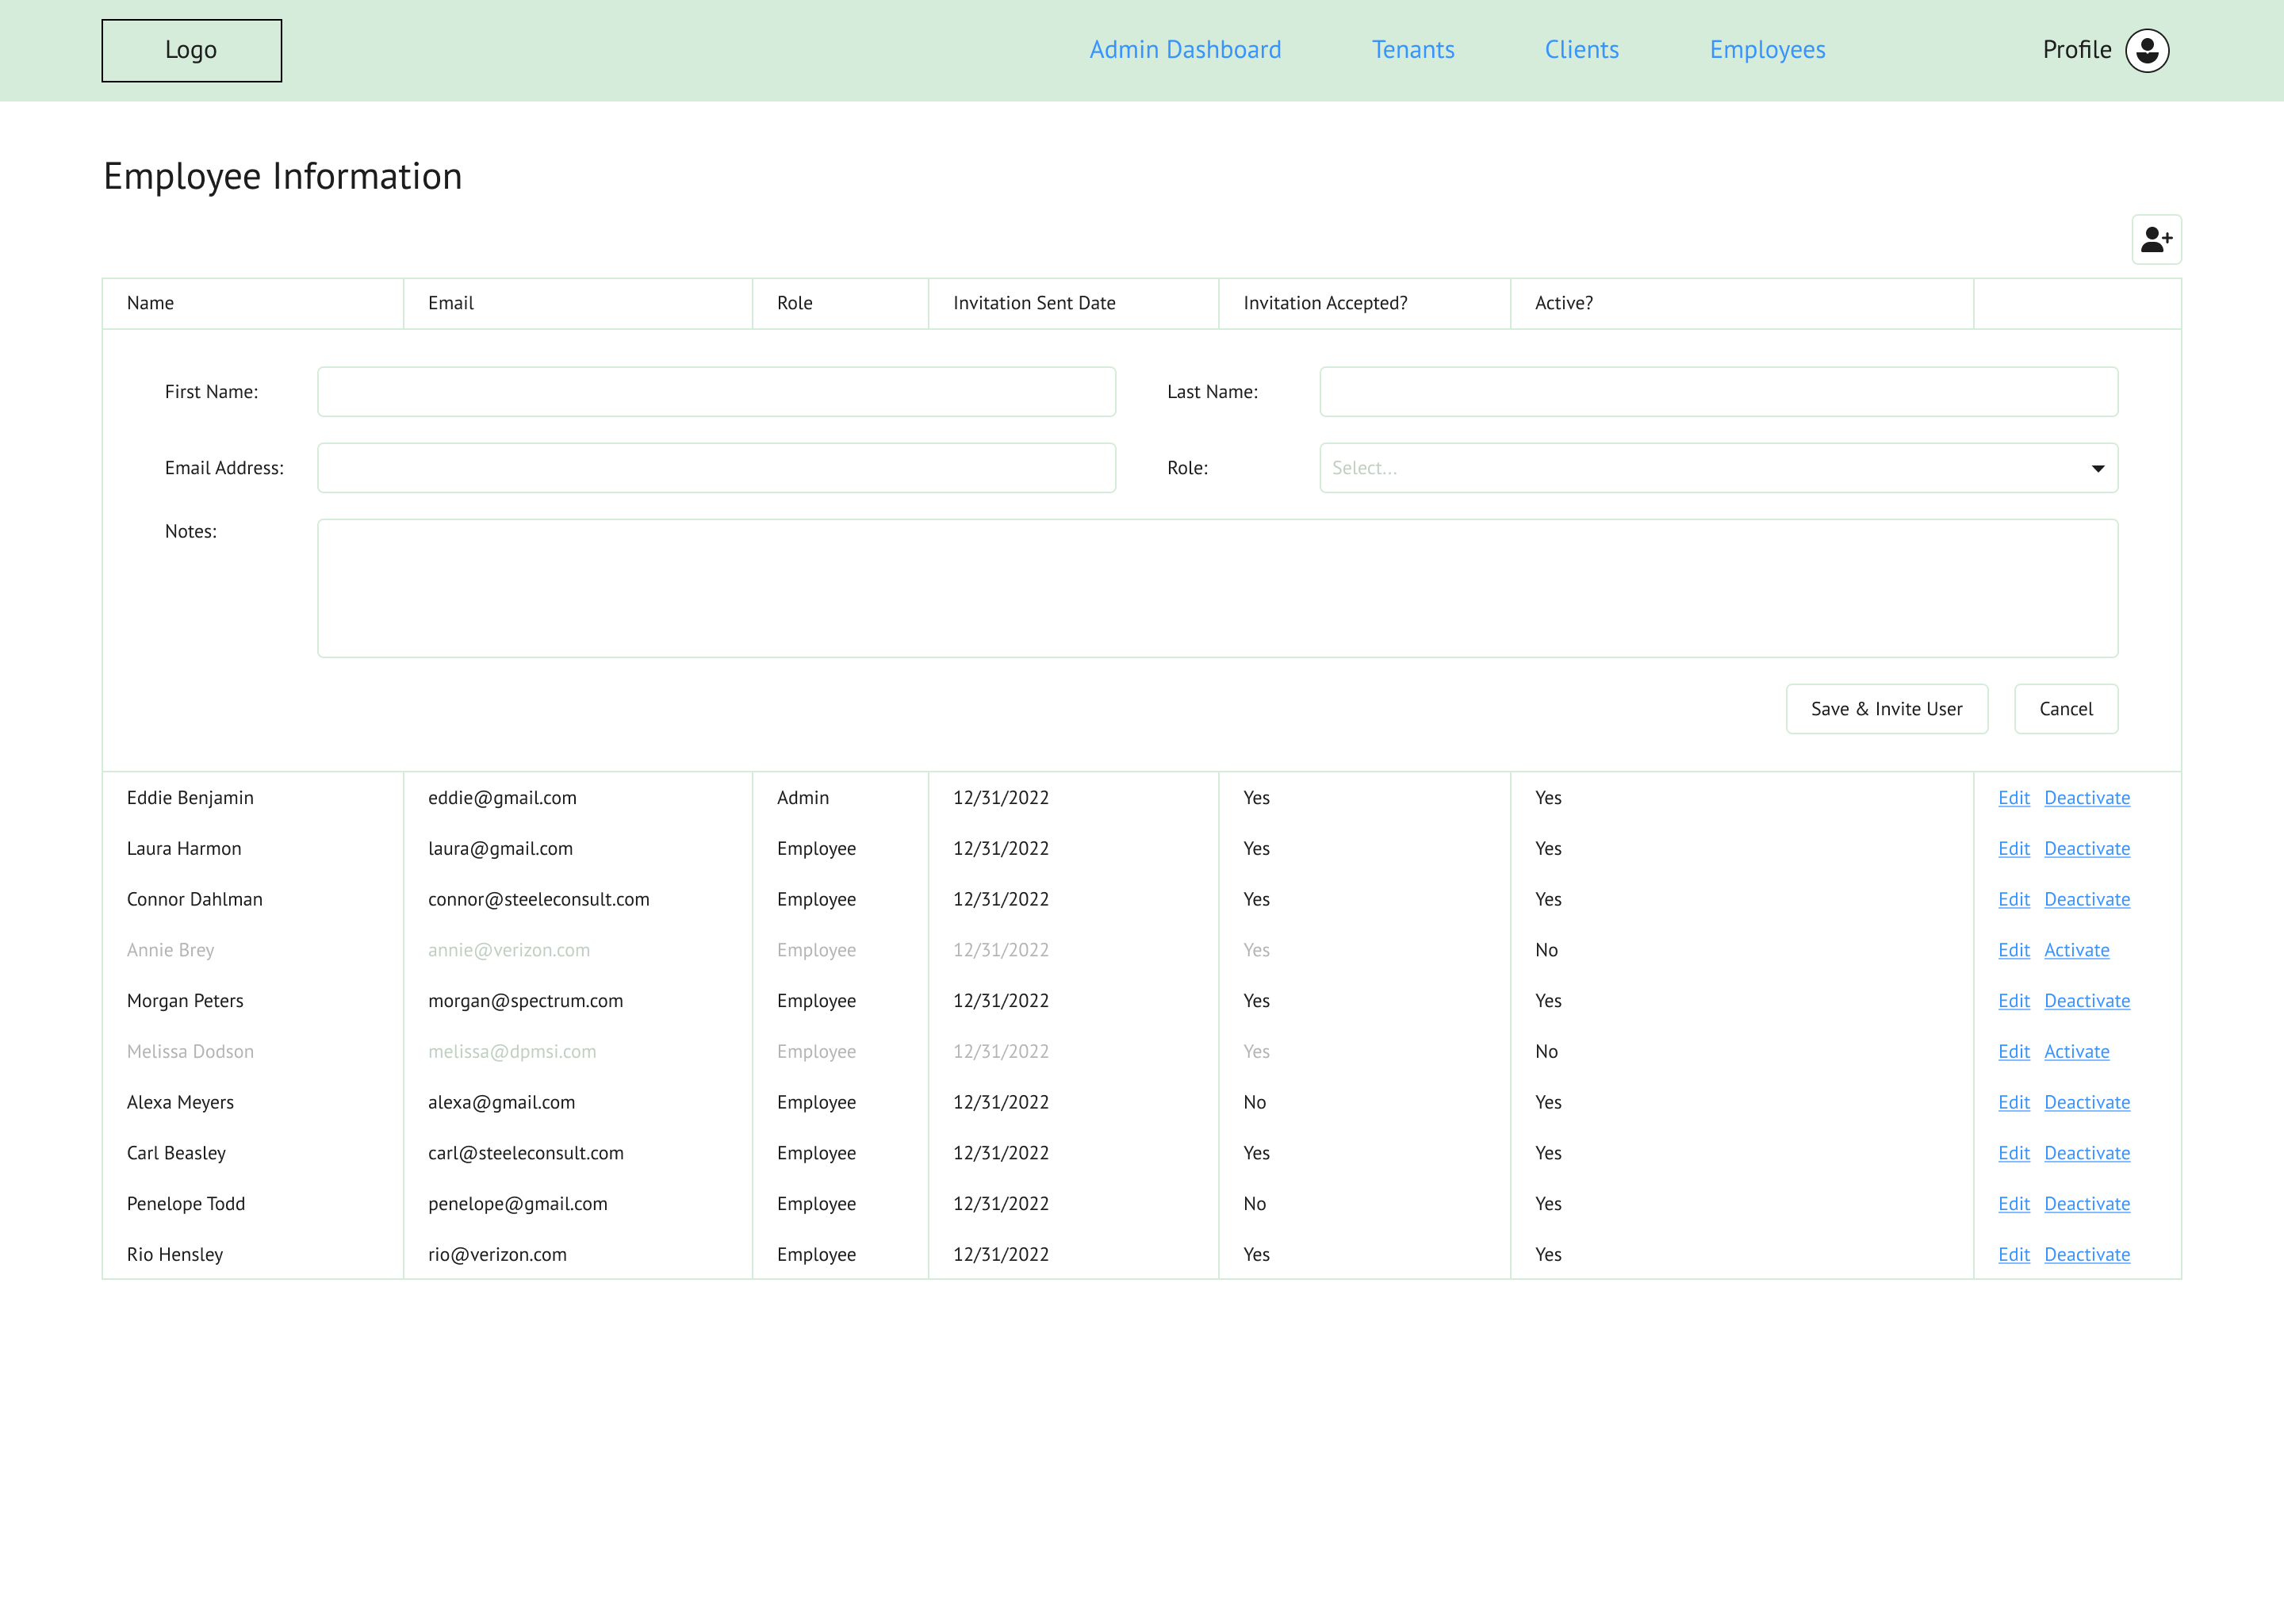Expand the Role dropdown arrow
2284x1624 pixels.
coord(2097,468)
